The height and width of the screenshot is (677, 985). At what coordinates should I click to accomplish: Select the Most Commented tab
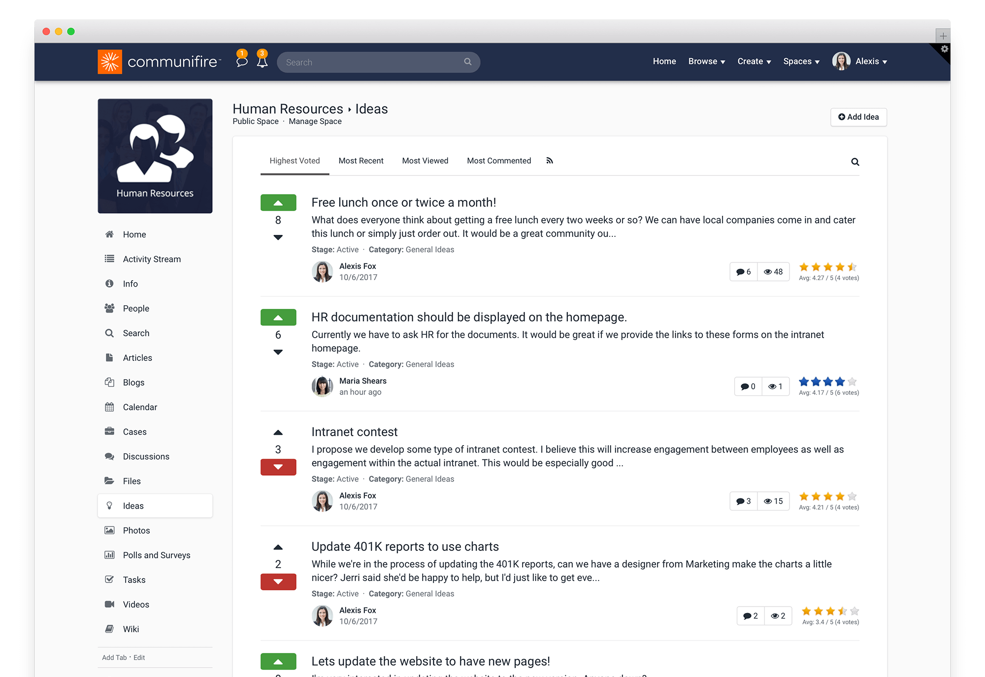pos(499,161)
